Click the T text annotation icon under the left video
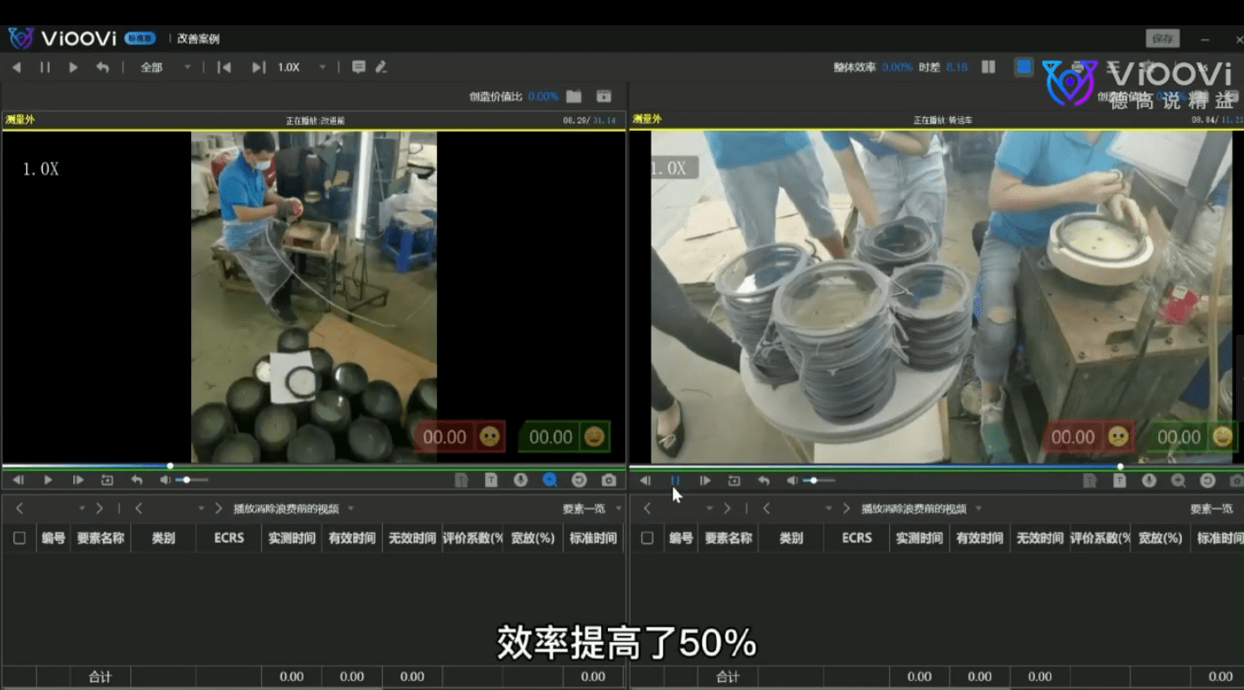 [490, 480]
